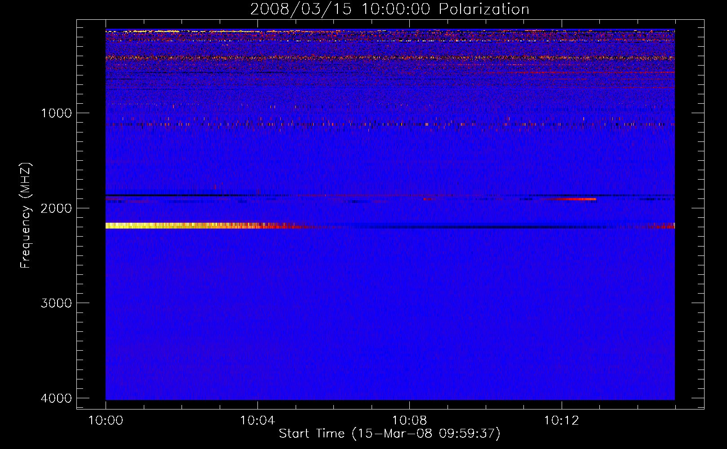Click the red band end near 2200 MHz at right edge
This screenshot has height=449, width=727.
665,226
